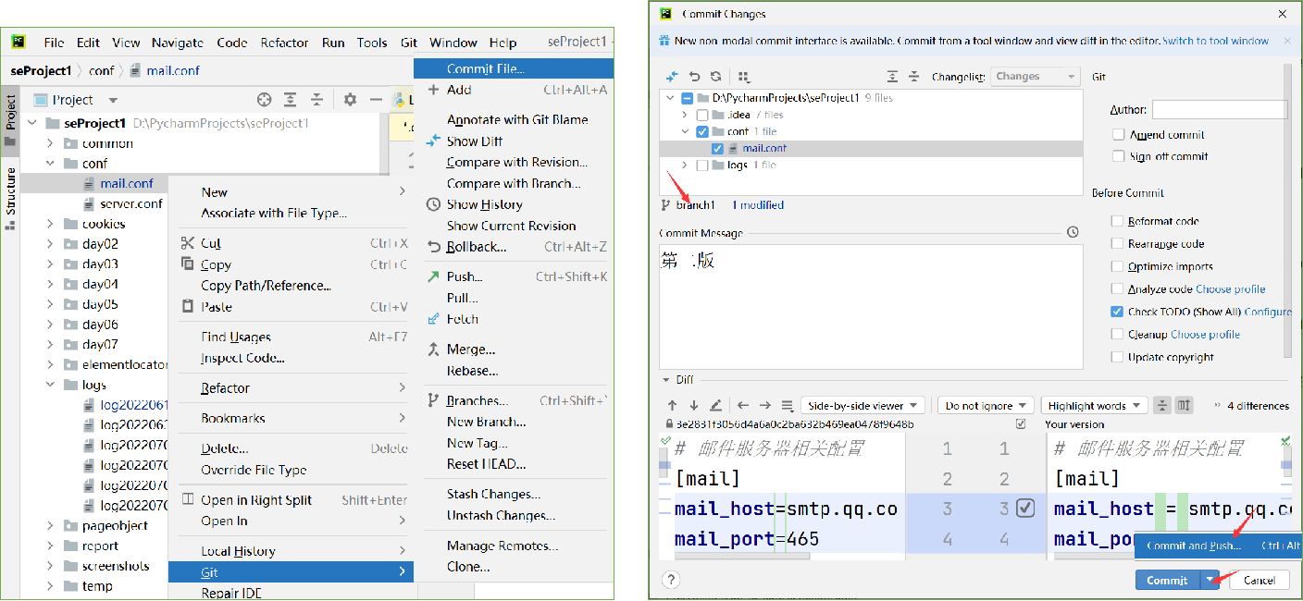
Task: Hide the Project panel with minus icon
Action: [x=376, y=100]
